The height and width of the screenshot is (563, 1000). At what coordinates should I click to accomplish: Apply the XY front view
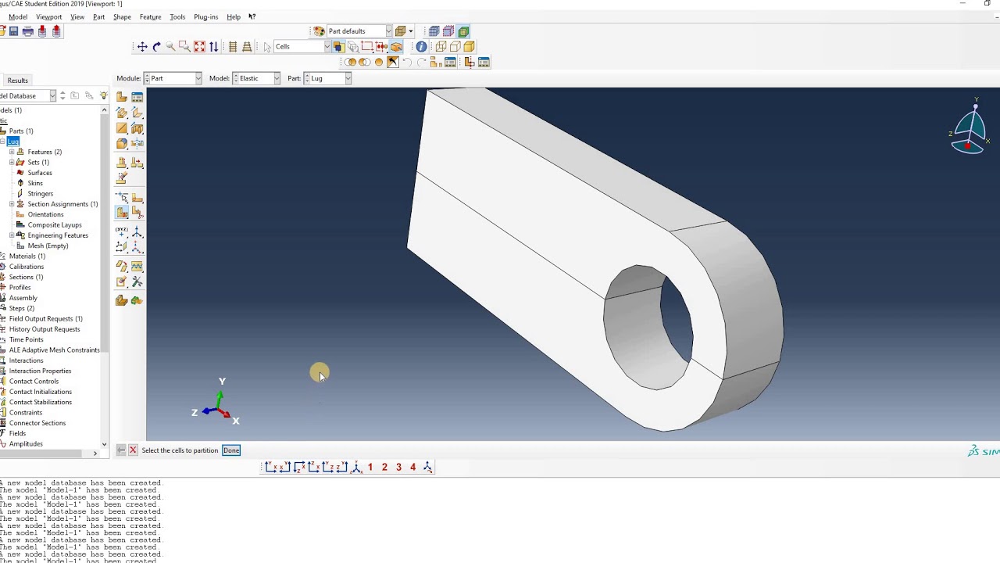point(270,467)
